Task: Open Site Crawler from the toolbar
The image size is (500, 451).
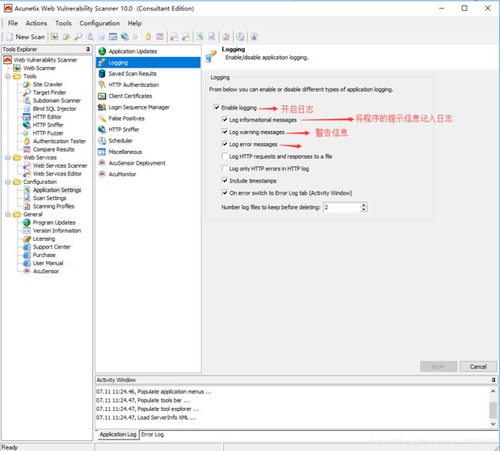Action: [66, 37]
